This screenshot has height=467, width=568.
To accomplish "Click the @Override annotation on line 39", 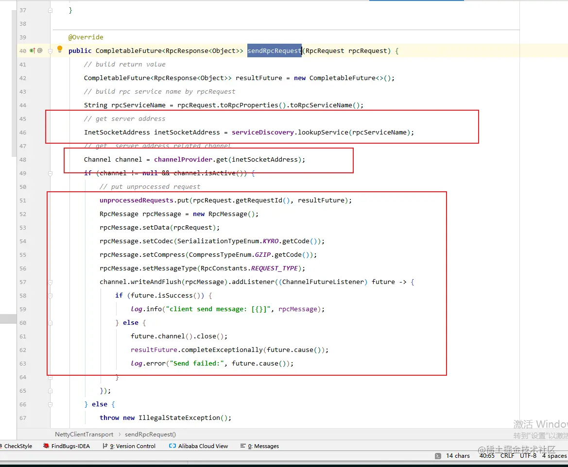I will coord(86,37).
